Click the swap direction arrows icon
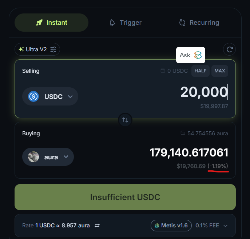 pos(125,120)
